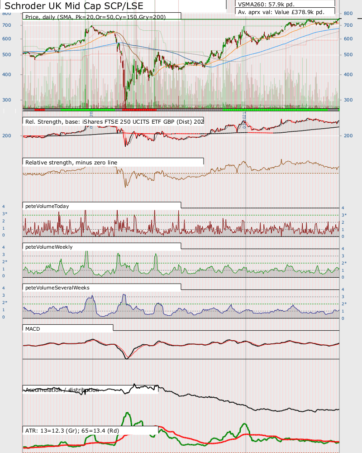The image size is (362, 453).
Task: Select the MACD panel label
Action: click(33, 329)
